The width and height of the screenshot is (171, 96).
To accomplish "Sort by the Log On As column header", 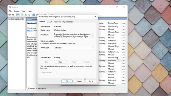I will pyautogui.click(x=123, y=23).
